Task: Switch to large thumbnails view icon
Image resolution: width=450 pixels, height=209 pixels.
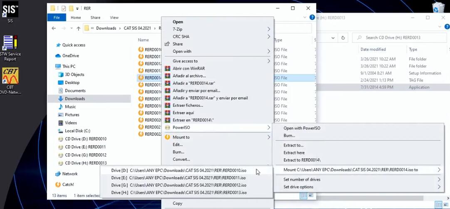Action: [311, 196]
